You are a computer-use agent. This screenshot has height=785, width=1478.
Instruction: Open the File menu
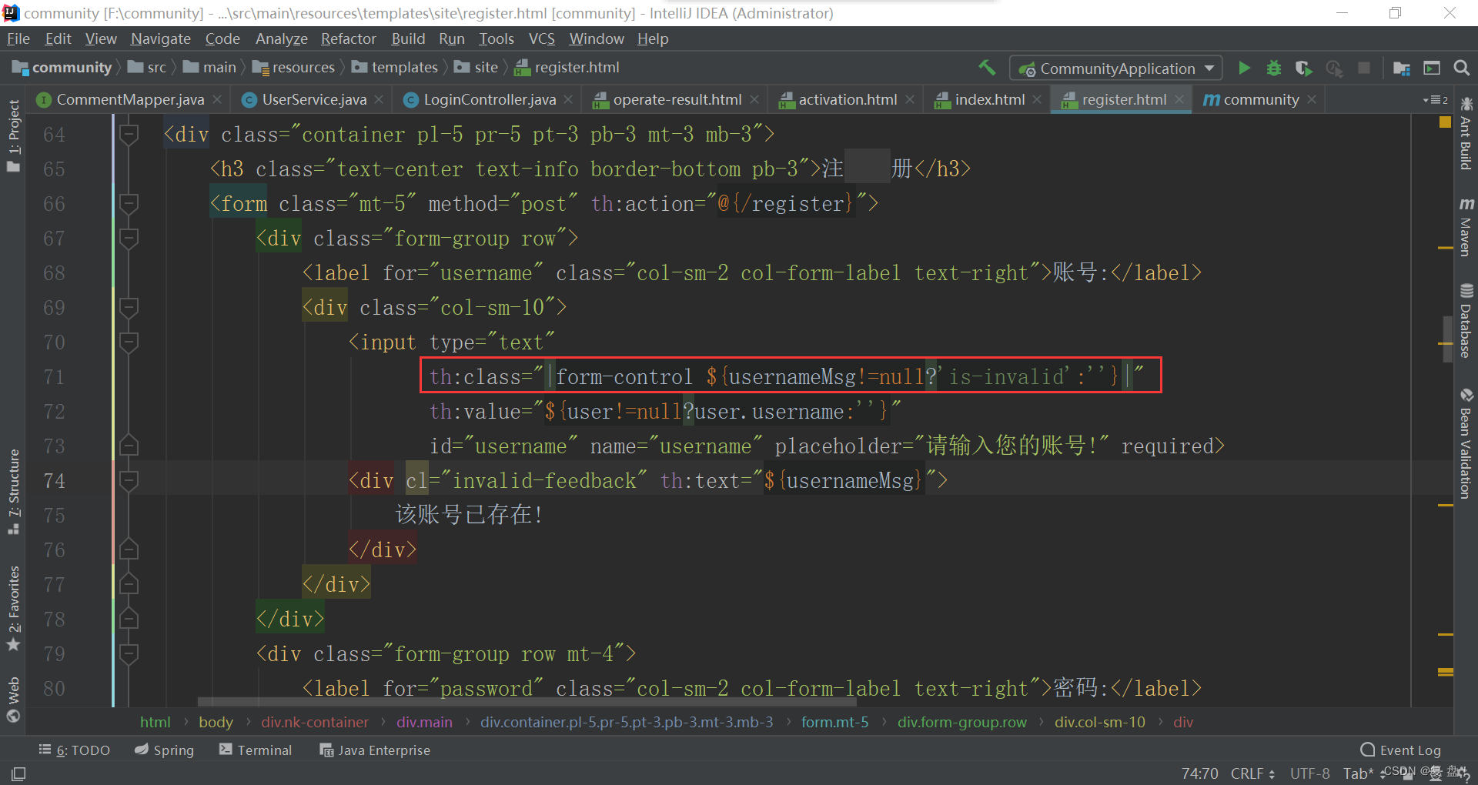point(18,38)
